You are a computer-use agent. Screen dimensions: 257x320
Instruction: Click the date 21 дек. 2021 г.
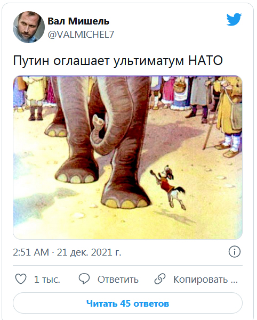(x=89, y=252)
